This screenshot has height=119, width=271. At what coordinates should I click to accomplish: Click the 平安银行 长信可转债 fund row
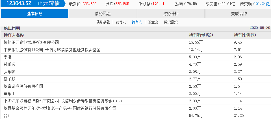coord(52,50)
